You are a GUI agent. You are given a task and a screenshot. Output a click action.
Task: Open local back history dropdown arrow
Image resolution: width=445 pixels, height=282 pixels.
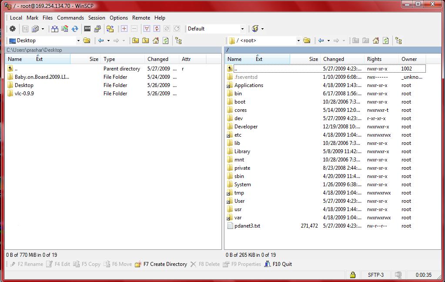tap(108, 40)
